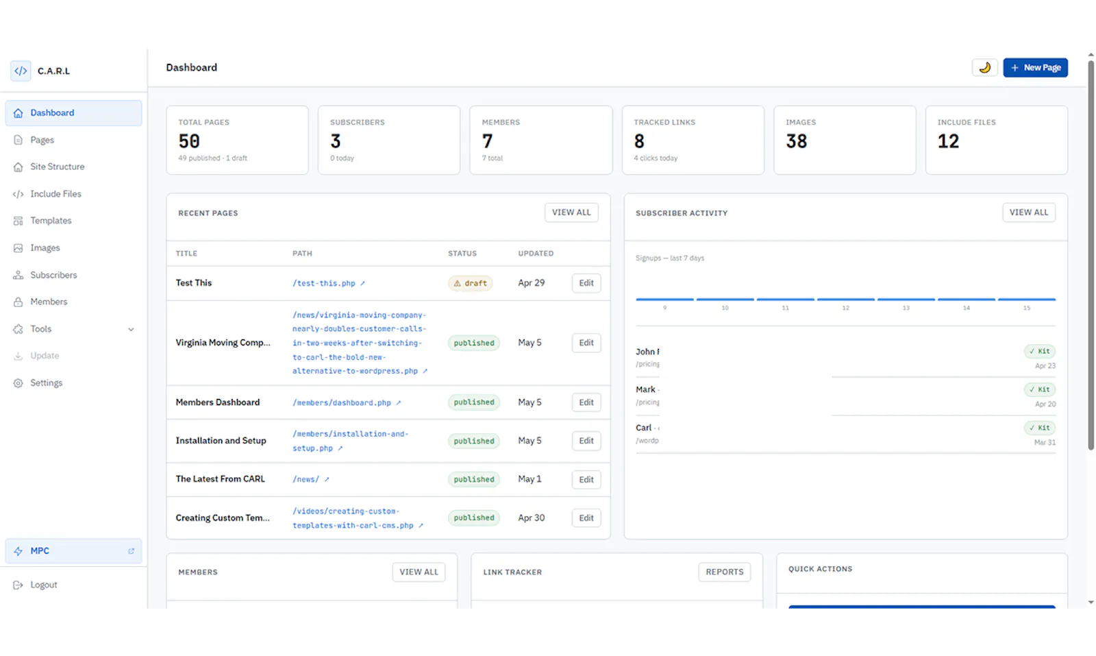
Task: Expand the Tools submenu chevron
Action: tap(131, 329)
